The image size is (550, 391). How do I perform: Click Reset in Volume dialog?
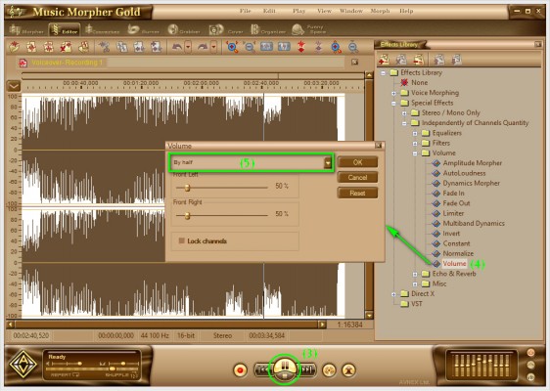pos(357,193)
